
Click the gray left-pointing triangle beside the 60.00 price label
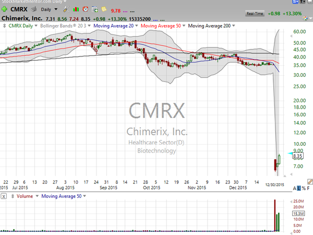pyautogui.click(x=291, y=36)
